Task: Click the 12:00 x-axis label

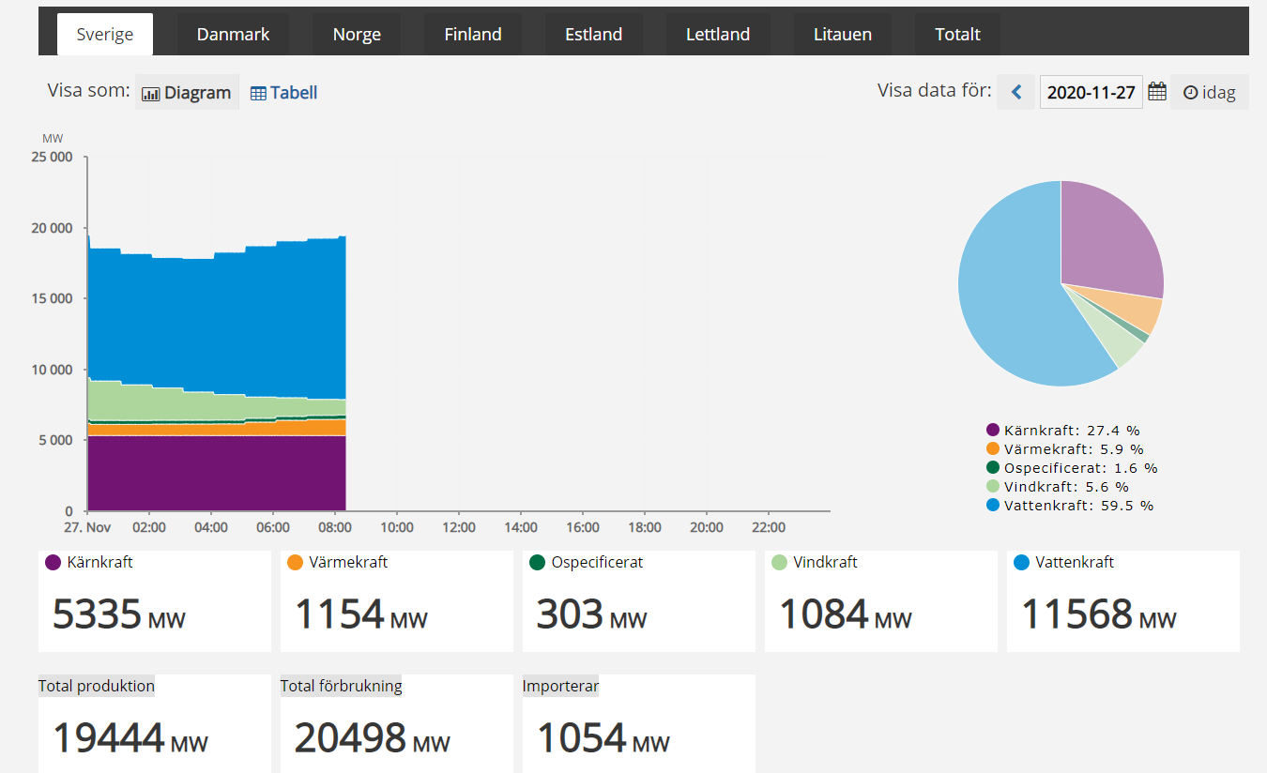Action: point(459,527)
